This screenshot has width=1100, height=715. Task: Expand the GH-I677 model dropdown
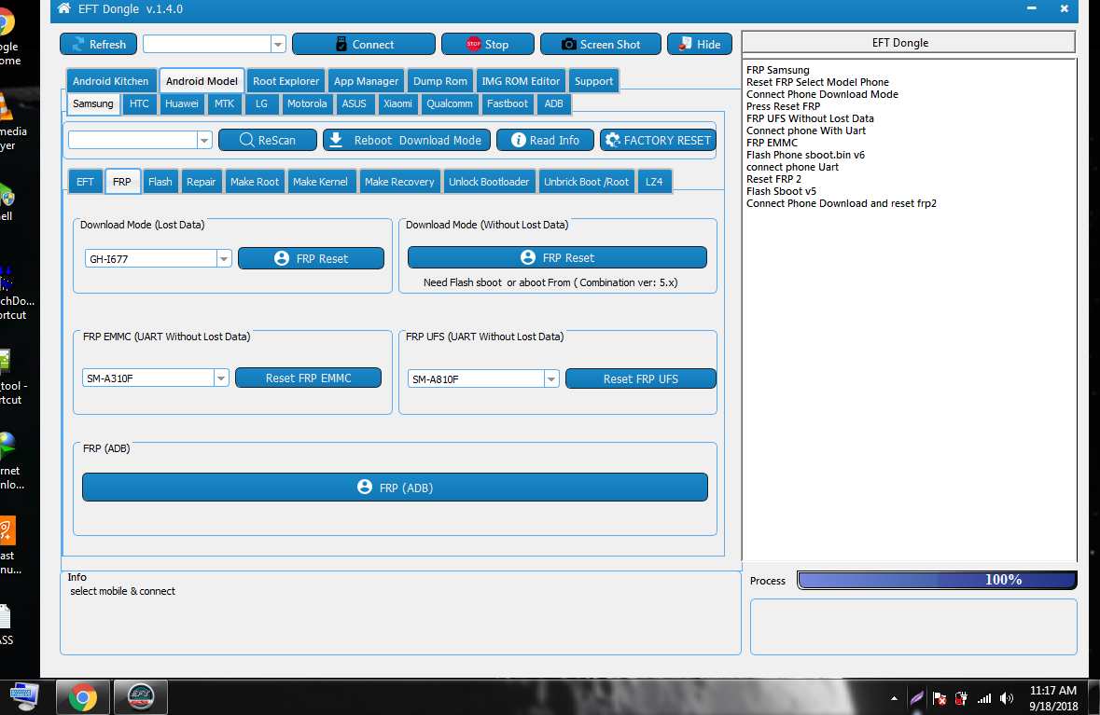pyautogui.click(x=224, y=258)
